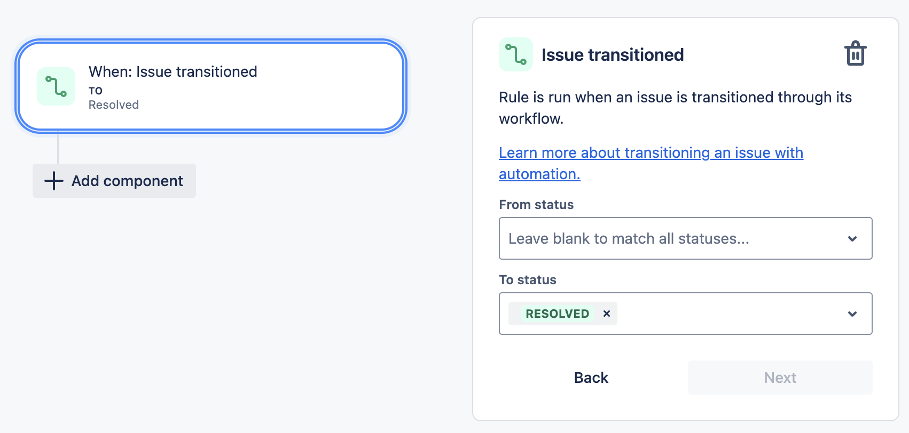Follow the 'Learn more about transitioning an issue' link
The width and height of the screenshot is (909, 433).
[x=651, y=153]
